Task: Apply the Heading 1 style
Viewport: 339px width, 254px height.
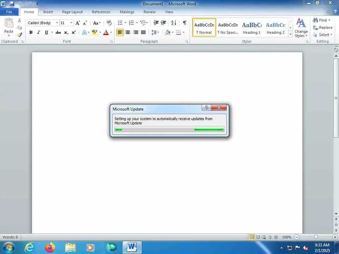Action: [252, 28]
